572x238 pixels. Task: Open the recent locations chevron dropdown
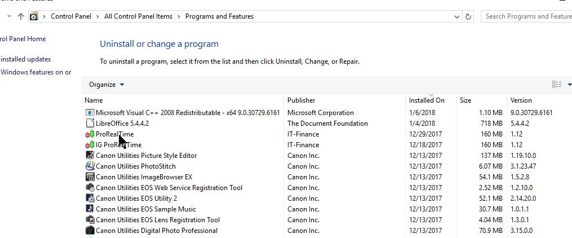tap(9, 16)
